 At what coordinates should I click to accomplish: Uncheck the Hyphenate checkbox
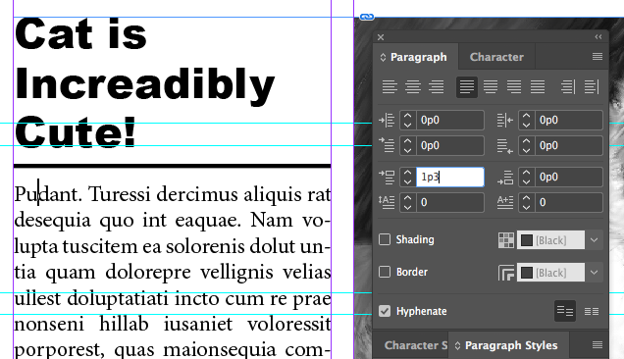click(x=385, y=311)
